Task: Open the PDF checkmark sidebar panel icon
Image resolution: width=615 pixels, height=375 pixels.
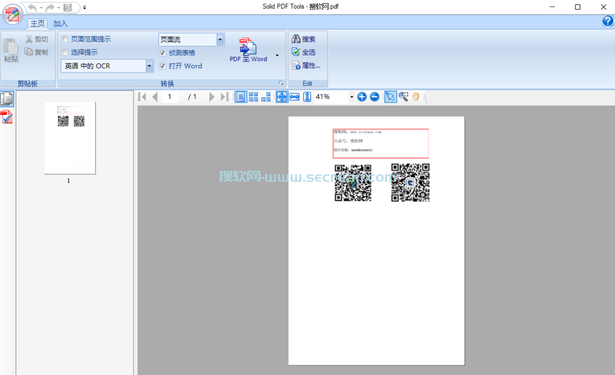Action: [x=7, y=117]
